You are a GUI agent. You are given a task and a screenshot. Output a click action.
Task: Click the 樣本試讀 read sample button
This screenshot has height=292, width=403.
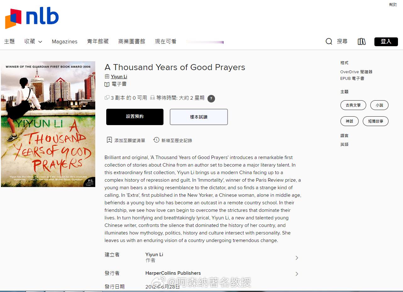coord(199,117)
